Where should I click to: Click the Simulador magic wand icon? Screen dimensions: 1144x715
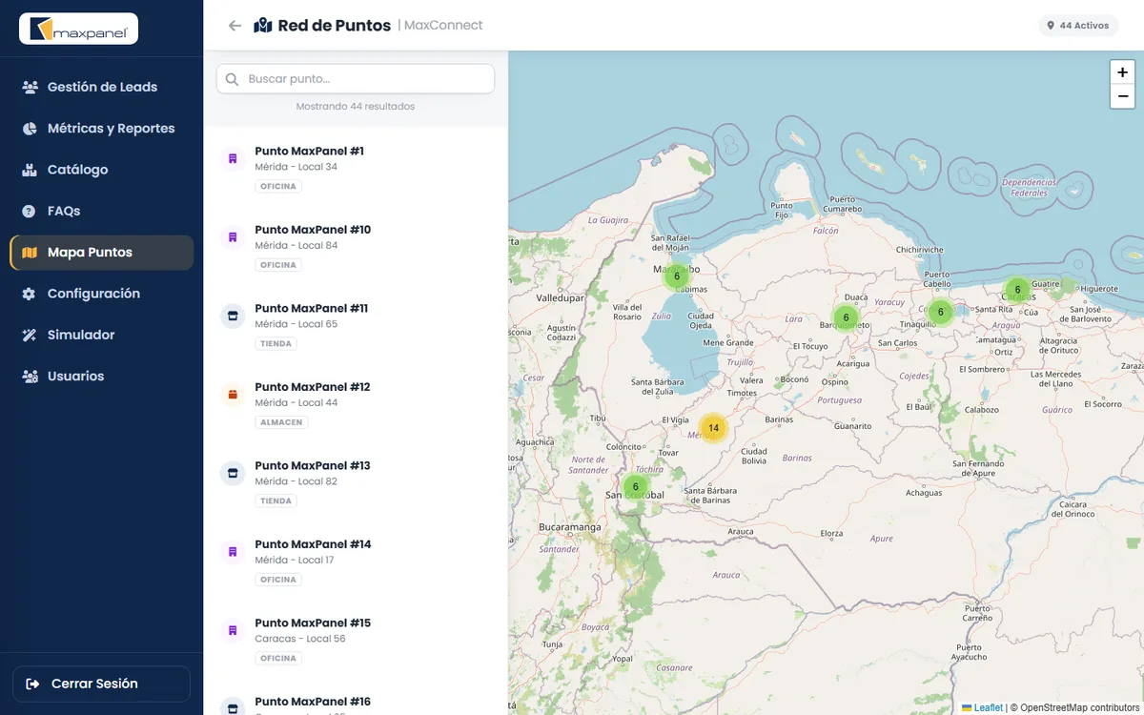coord(30,335)
